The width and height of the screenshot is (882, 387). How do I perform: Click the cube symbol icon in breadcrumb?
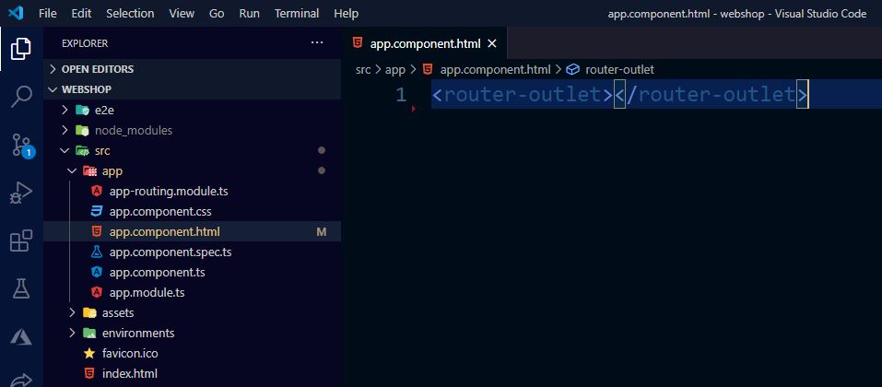click(572, 69)
